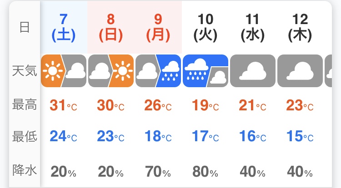
Task: Click the cloudy weather icon for the 11th
Action: 253,71
